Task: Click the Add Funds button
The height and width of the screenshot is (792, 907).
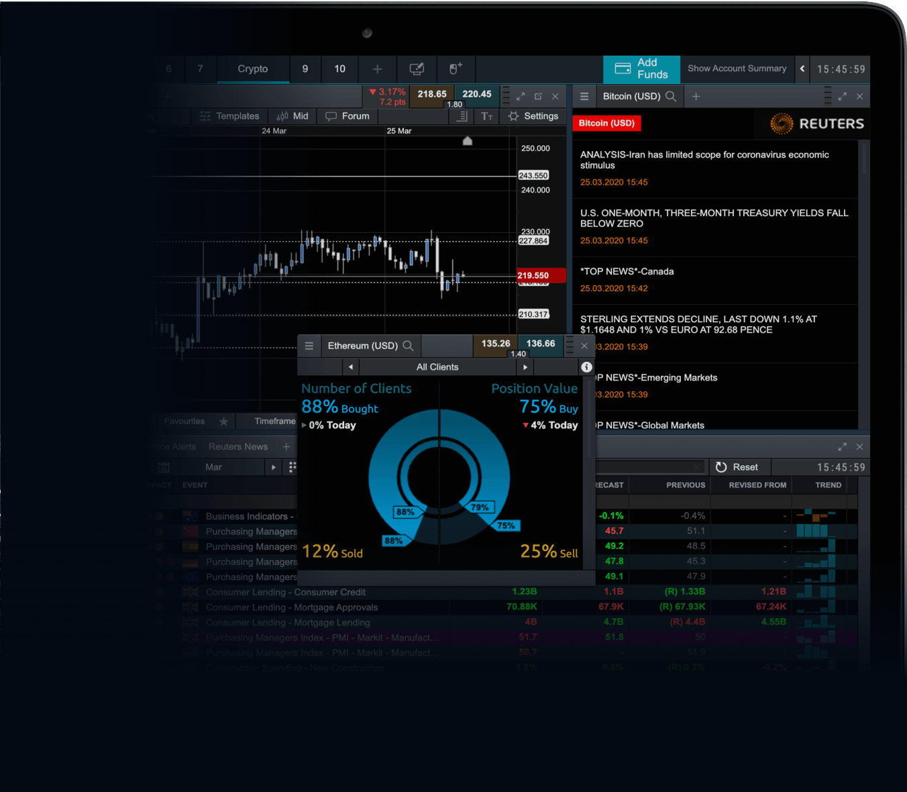Action: click(641, 69)
